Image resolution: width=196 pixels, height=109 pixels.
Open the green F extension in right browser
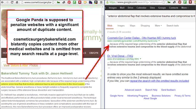pyautogui.click(x=185, y=2)
